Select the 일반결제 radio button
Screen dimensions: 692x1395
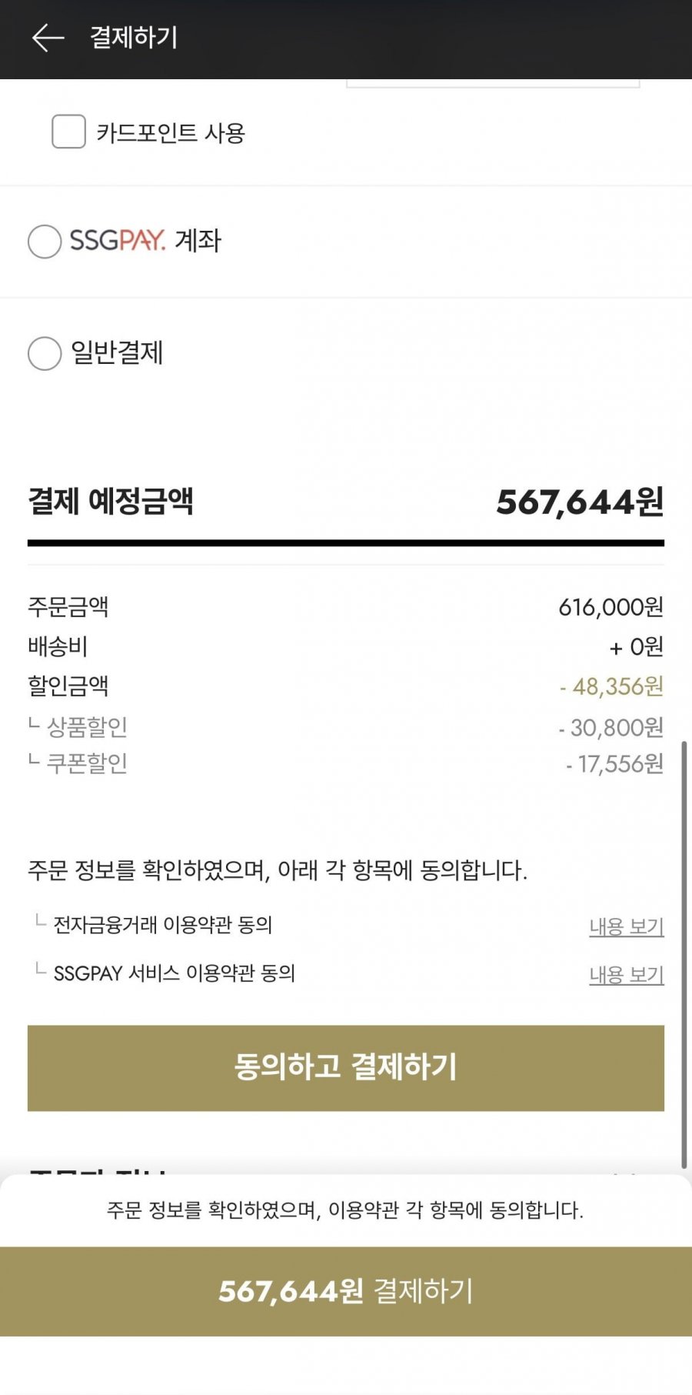click(x=45, y=354)
